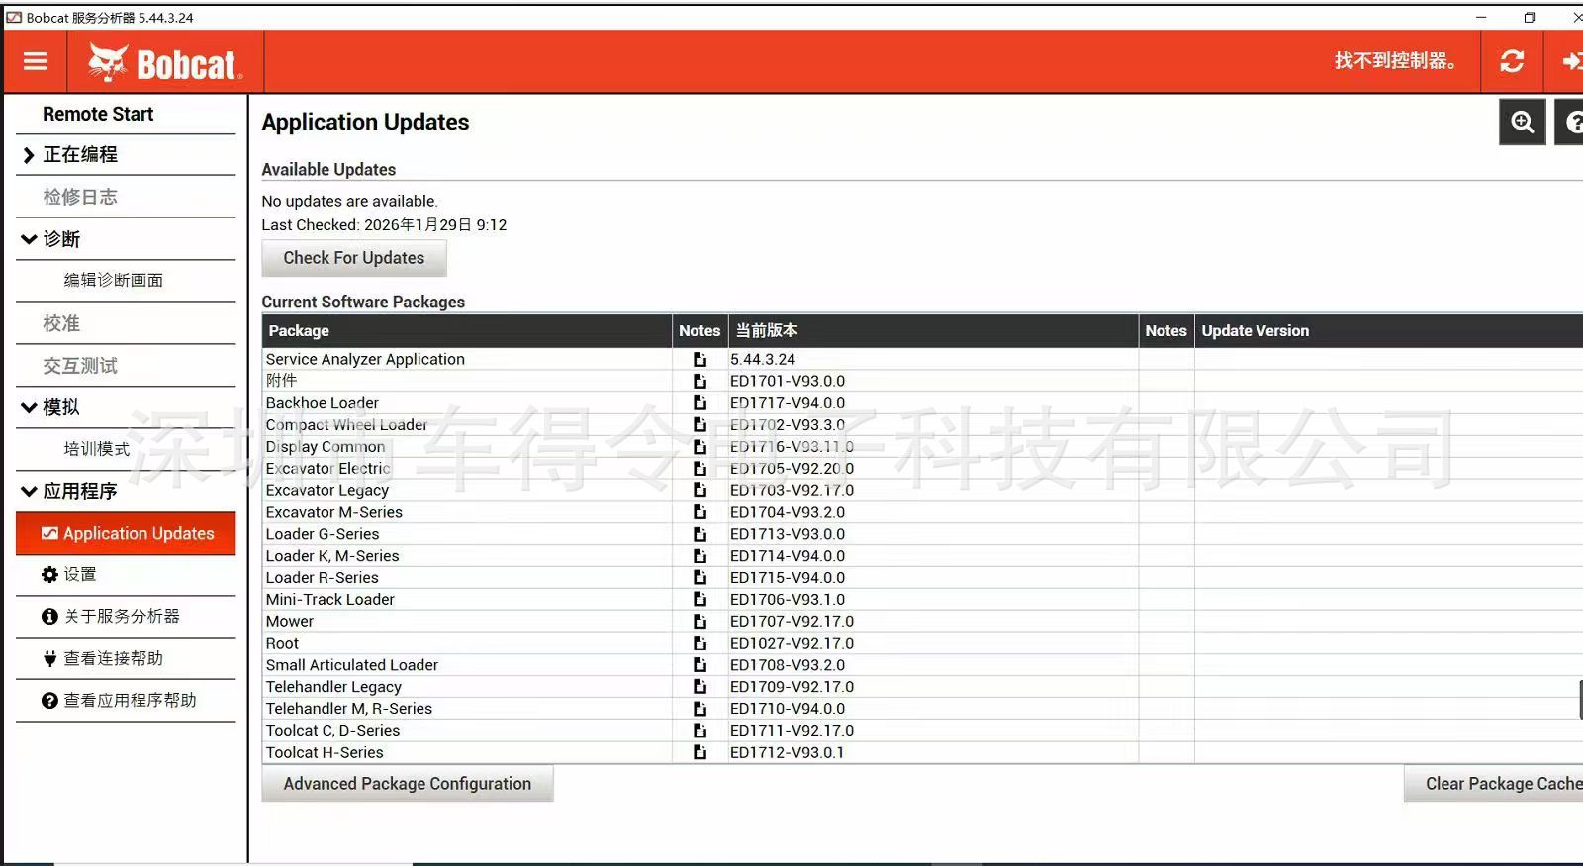
Task: Click Check For Updates button
Action: pyautogui.click(x=354, y=258)
